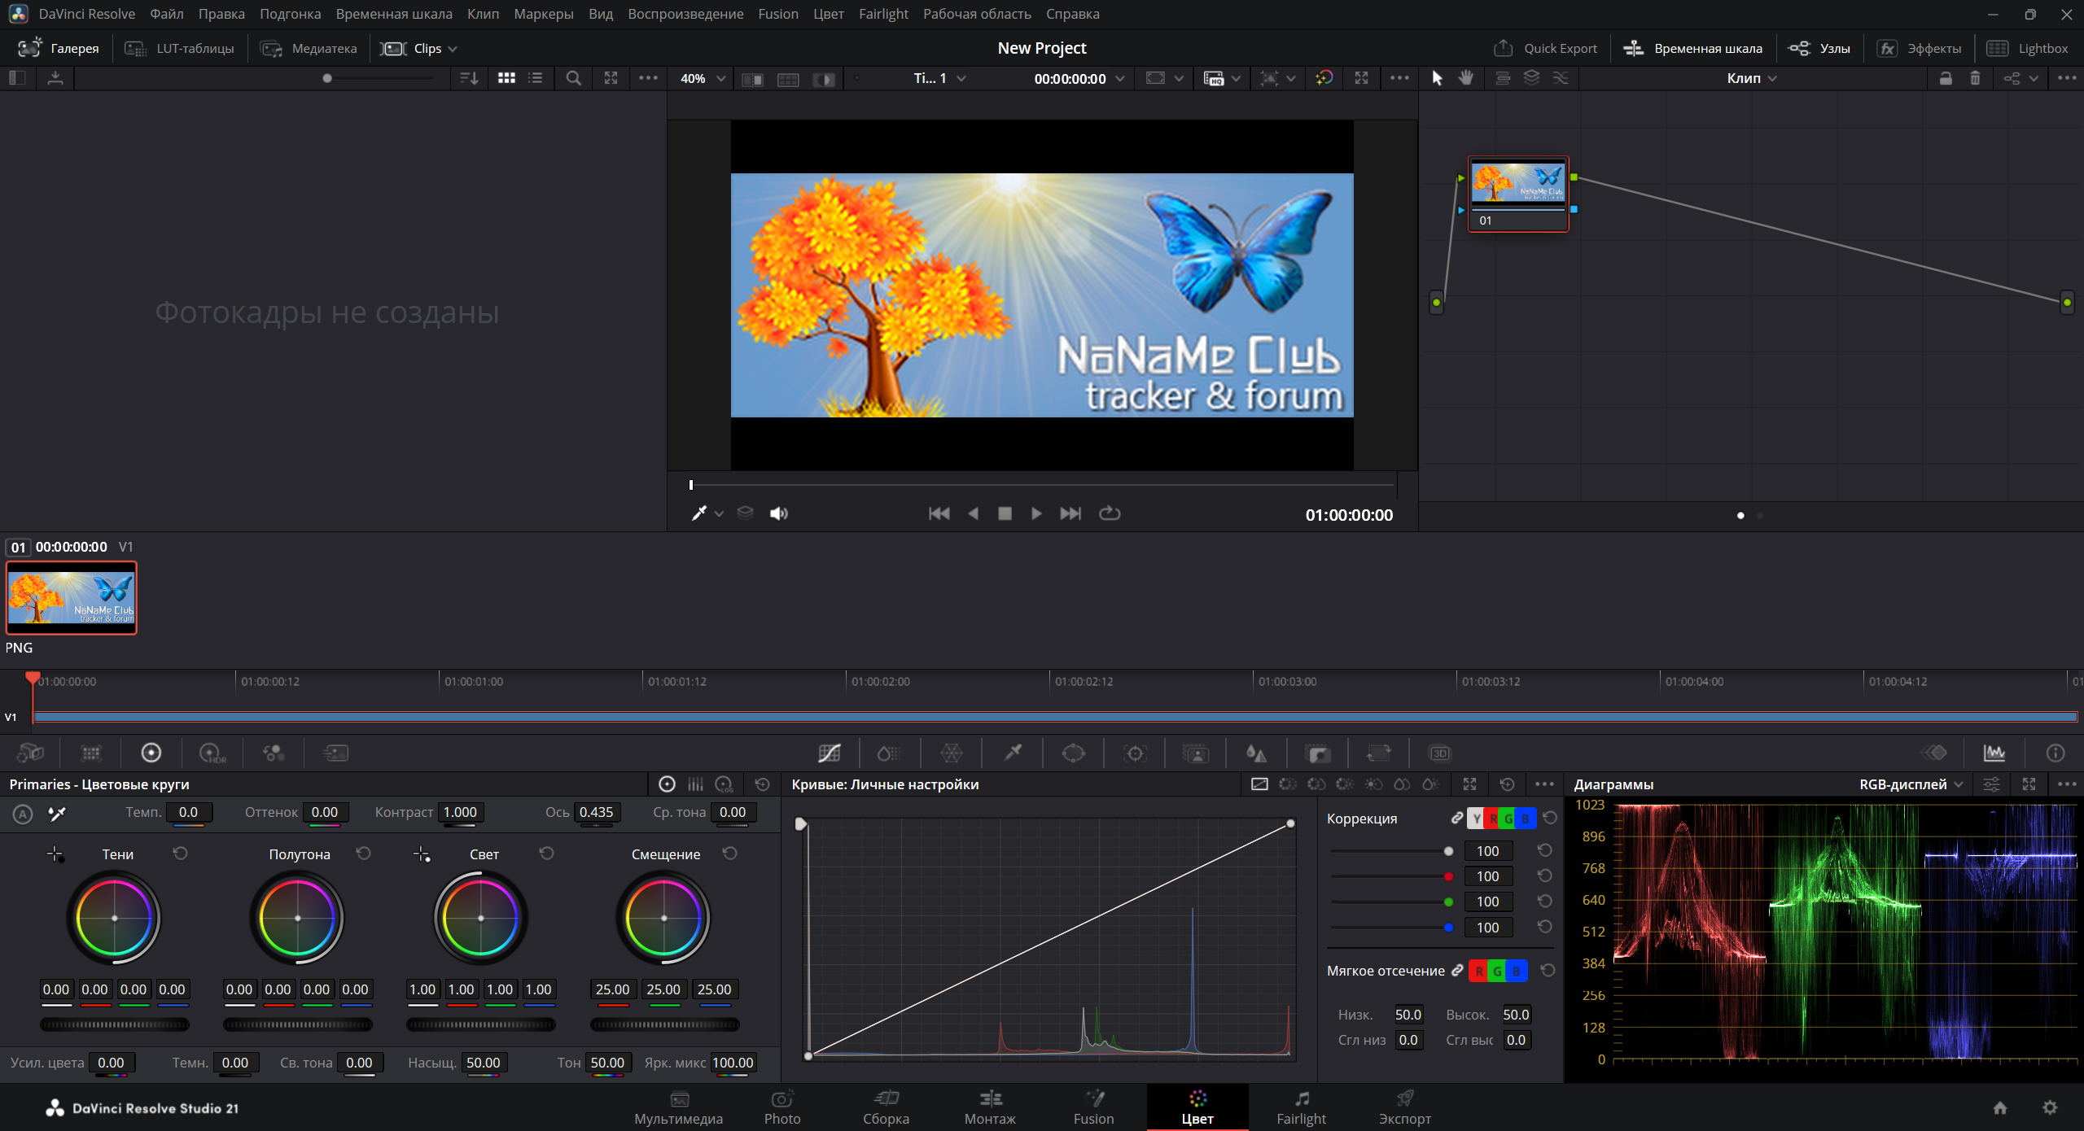Screen dimensions: 2084x1131
Task: Select the Qualifier eyedropper palette
Action: pyautogui.click(x=1013, y=753)
